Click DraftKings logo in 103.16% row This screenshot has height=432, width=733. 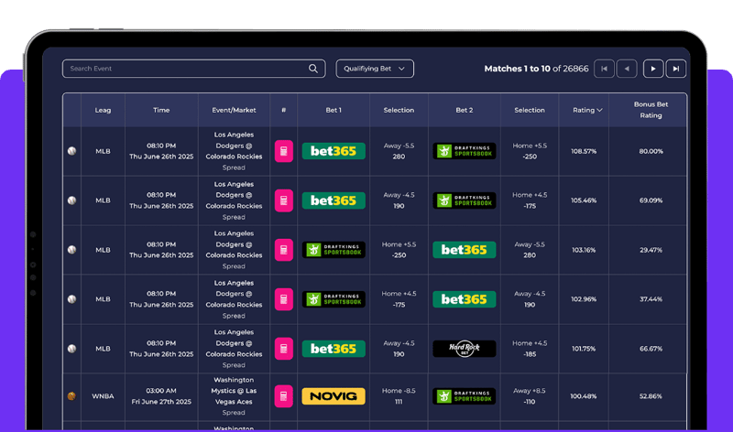(x=334, y=250)
